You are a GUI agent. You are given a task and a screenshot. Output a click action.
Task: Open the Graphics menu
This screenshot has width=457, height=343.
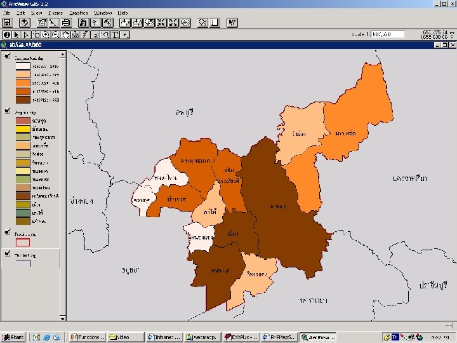click(x=79, y=13)
